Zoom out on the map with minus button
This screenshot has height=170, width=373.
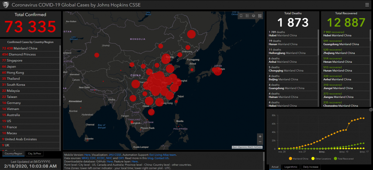260,142
